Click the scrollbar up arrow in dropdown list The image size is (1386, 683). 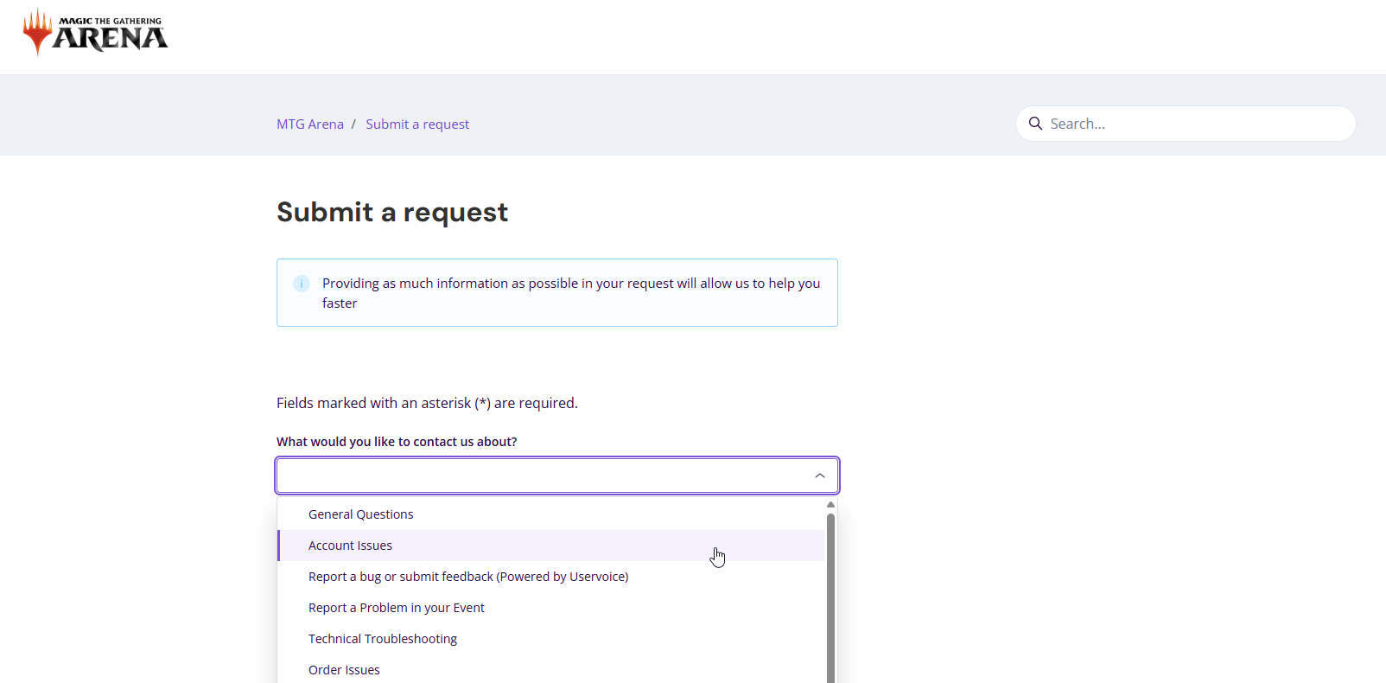[830, 504]
